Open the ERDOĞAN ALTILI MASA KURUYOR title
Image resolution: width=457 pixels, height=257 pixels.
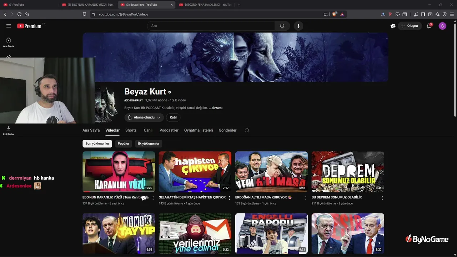click(263, 197)
